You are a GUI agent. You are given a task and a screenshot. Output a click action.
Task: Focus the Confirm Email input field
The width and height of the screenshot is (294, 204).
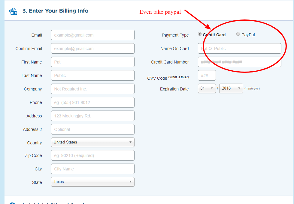click(x=93, y=49)
